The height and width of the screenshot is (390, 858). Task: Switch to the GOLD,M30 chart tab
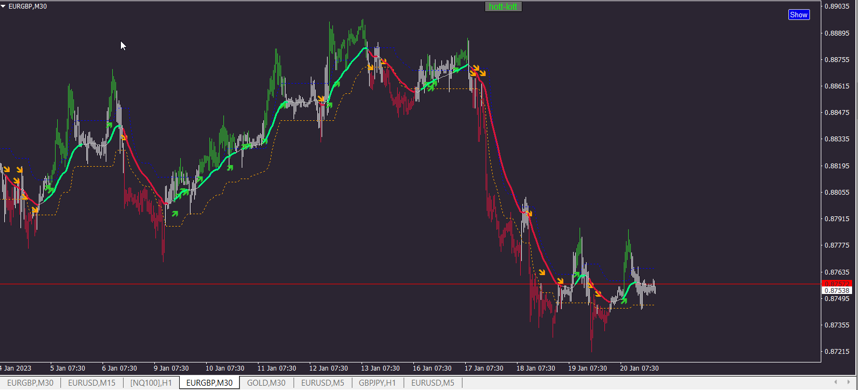click(267, 383)
